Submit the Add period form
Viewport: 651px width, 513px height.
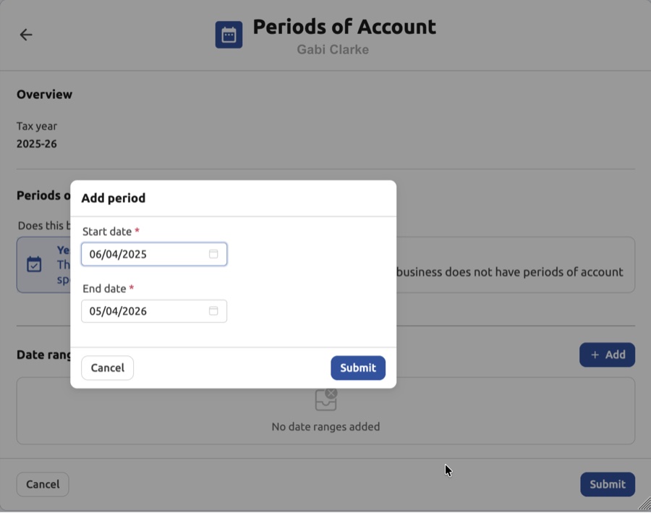tap(357, 368)
